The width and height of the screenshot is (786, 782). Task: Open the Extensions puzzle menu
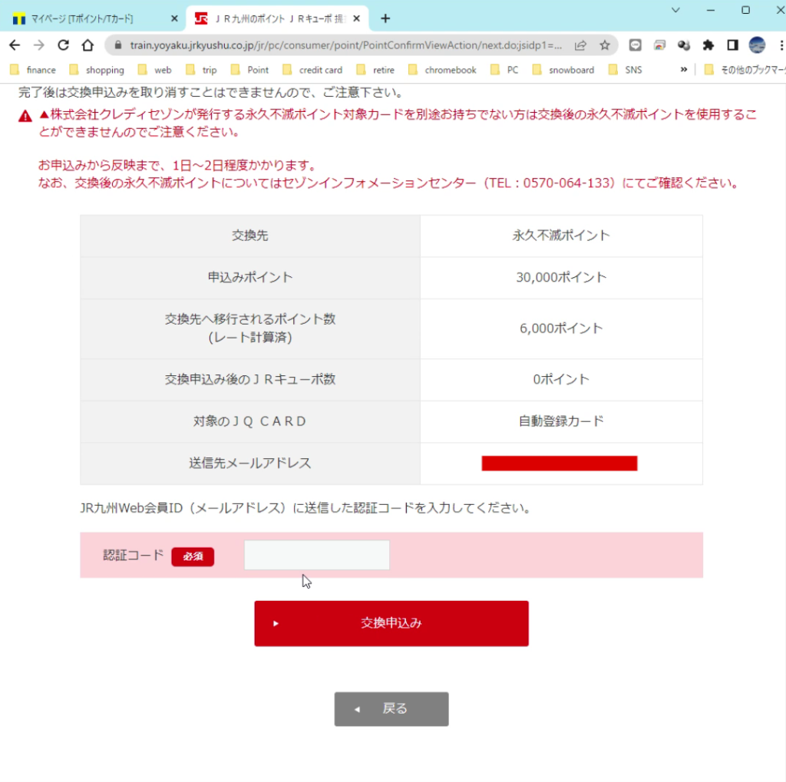[708, 45]
